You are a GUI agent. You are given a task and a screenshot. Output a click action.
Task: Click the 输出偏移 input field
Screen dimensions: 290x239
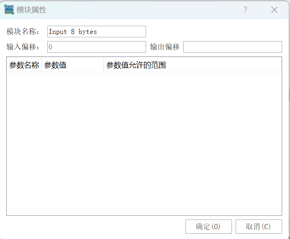(x=232, y=47)
